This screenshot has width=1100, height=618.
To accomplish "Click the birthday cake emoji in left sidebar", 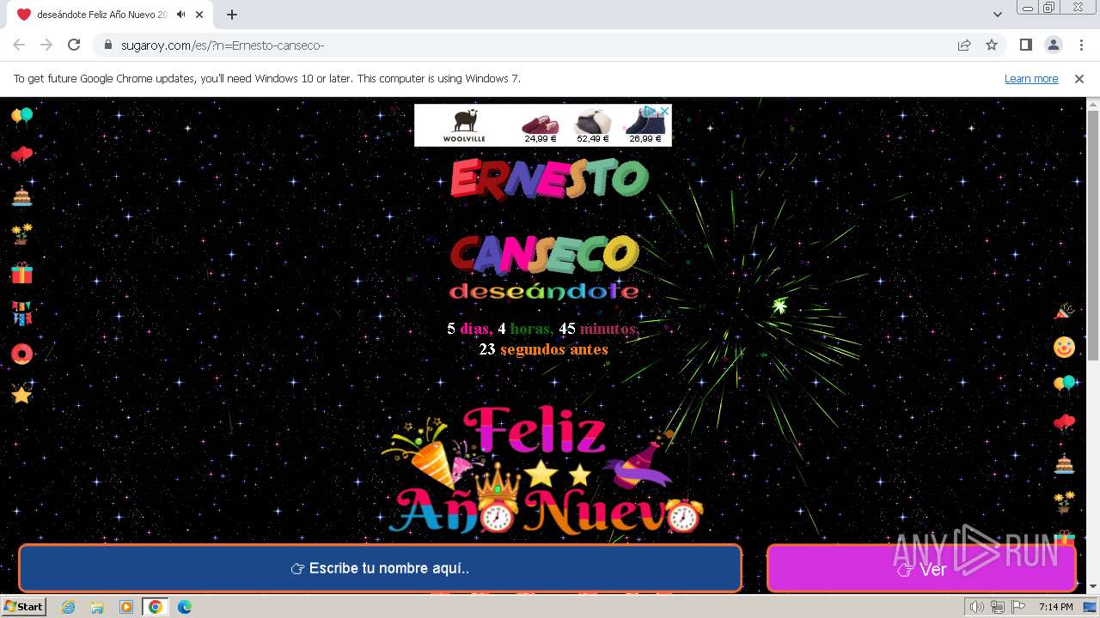I will click(x=21, y=196).
